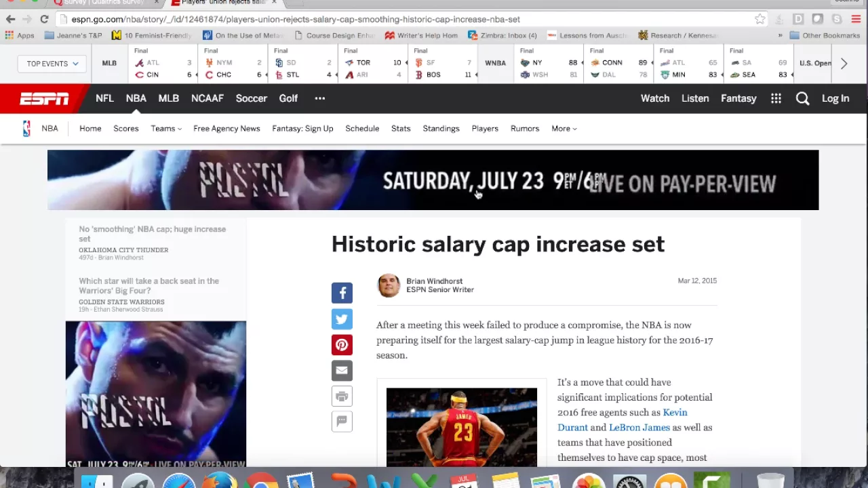Bookmark page with star icon

click(760, 19)
